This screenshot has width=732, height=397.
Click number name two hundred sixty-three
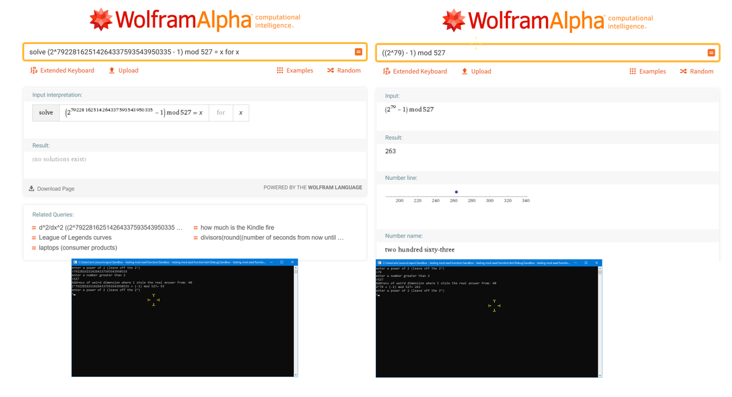420,250
